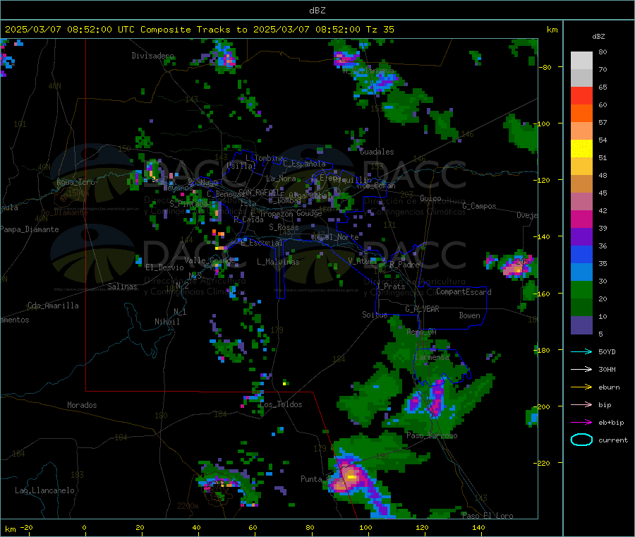Viewport: 635px width, 537px height.
Task: Pick the blue 35 dBZ color swatch
Action: tap(581, 254)
